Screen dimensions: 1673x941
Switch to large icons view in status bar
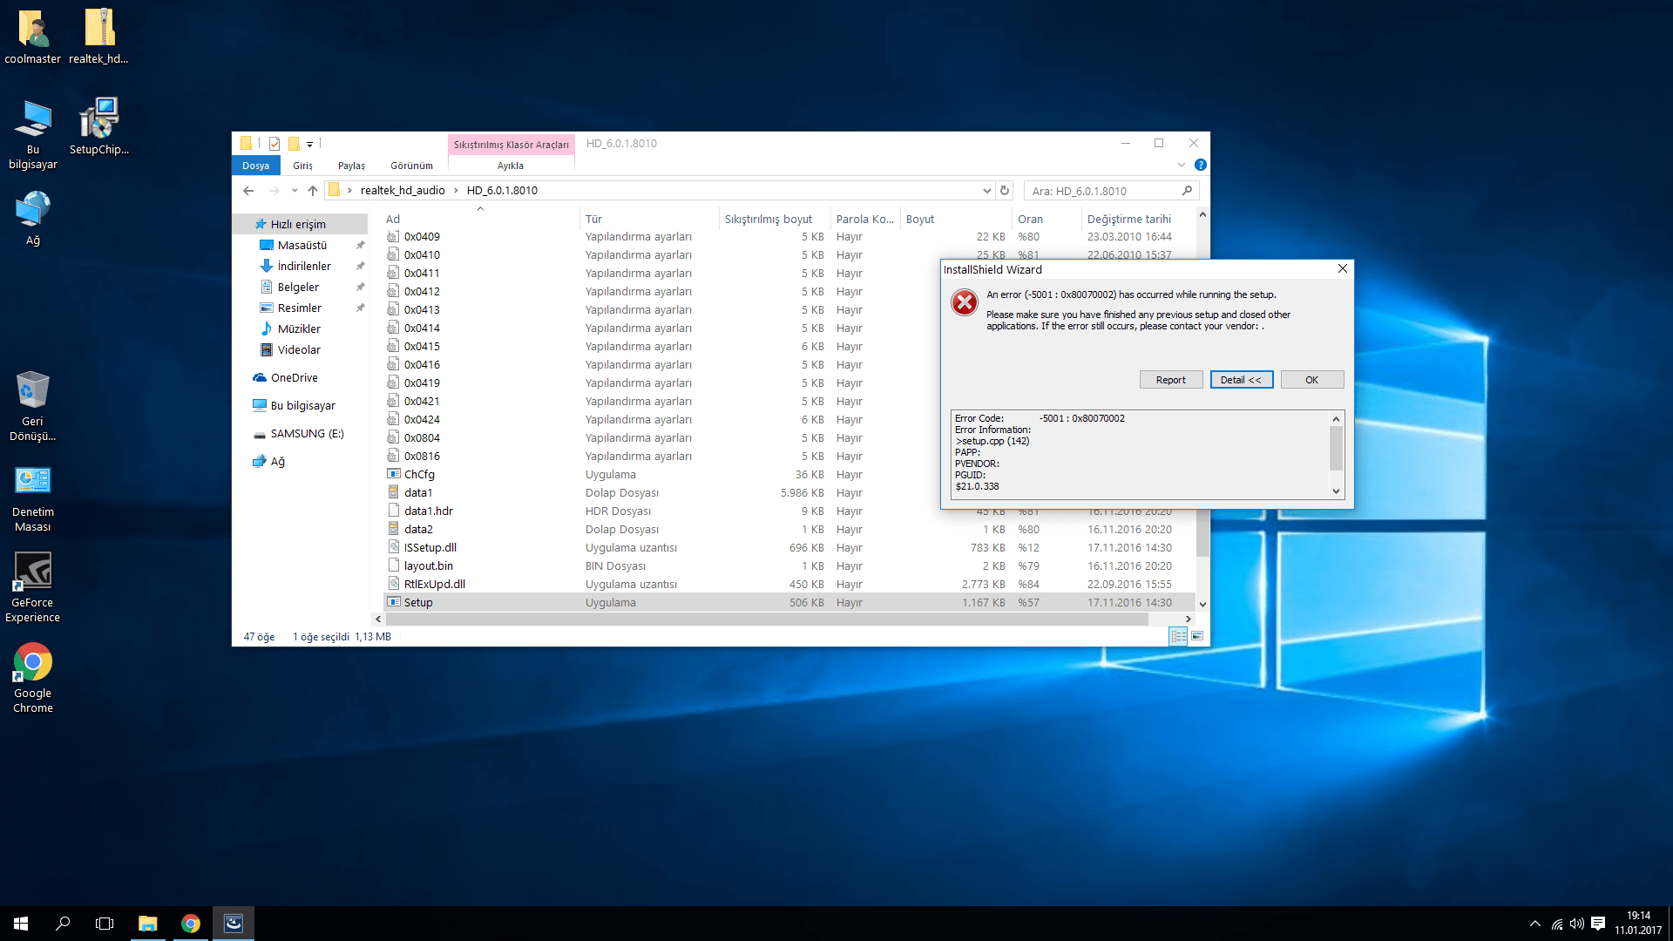(x=1197, y=636)
